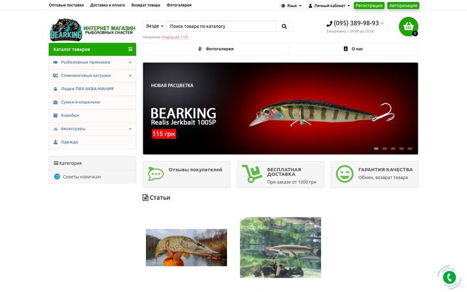Click Отзывы покупателей block title

pos(195,170)
